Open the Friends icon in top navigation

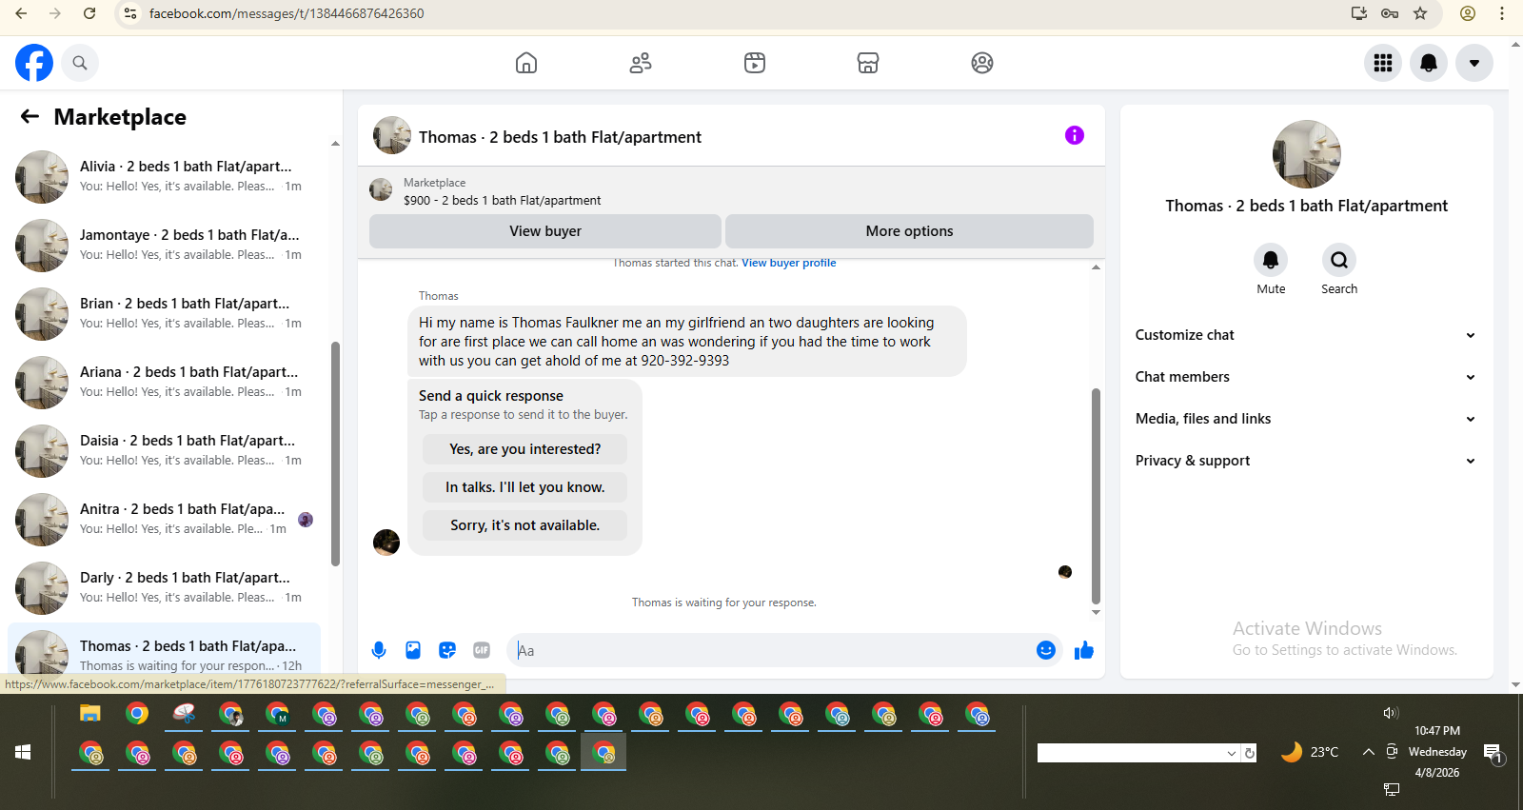pyautogui.click(x=641, y=63)
